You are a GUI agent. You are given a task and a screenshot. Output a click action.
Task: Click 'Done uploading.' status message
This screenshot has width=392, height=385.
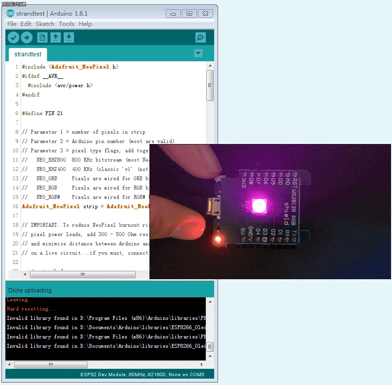pos(30,290)
